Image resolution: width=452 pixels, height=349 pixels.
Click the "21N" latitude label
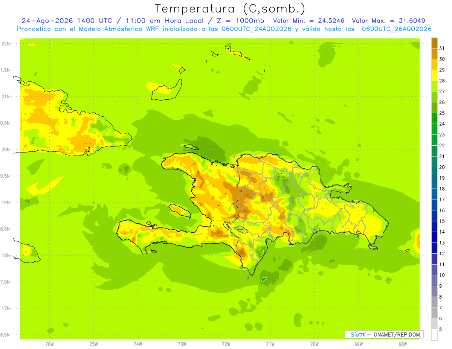click(x=5, y=96)
